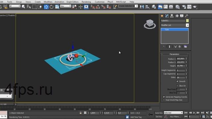The image size is (212, 119).
Task: Click Add Time Tag
Action: (x=136, y=117)
